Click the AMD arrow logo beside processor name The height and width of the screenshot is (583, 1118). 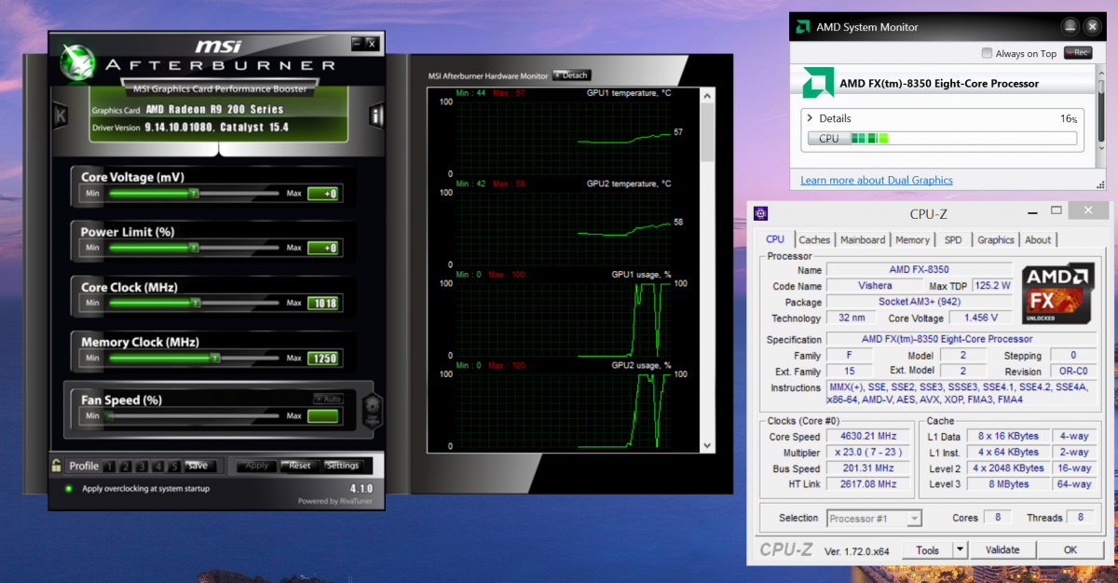818,84
